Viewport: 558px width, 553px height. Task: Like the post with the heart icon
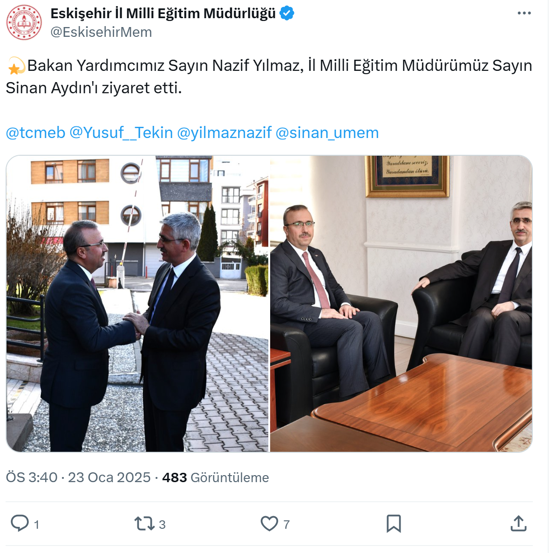tap(269, 524)
